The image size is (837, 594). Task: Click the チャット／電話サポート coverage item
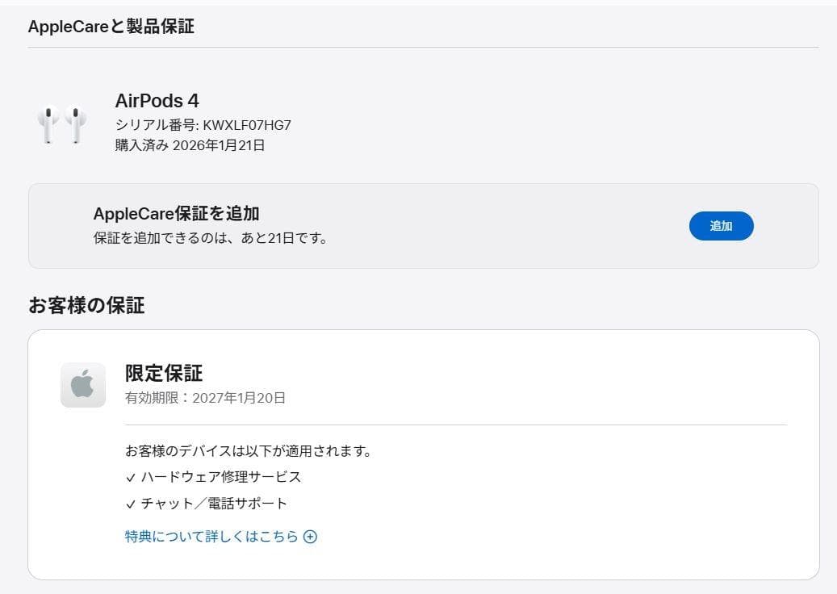(x=214, y=504)
